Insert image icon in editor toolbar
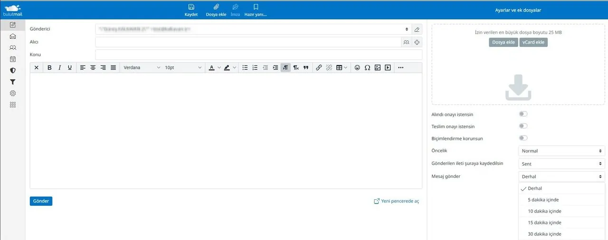Image resolution: width=608 pixels, height=240 pixels. click(378, 68)
